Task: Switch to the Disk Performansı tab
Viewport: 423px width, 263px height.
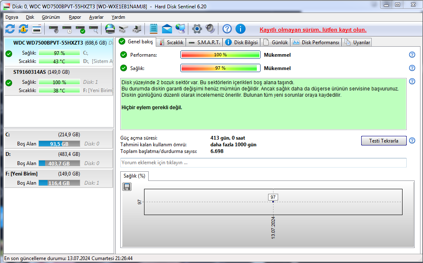Action: (x=316, y=42)
